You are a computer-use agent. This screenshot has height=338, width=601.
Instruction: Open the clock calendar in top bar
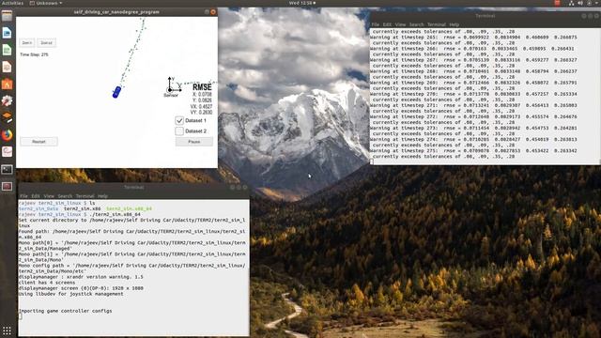coord(302,3)
